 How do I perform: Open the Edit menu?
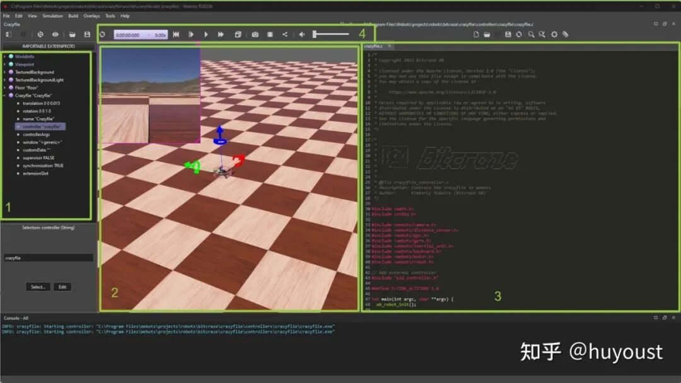[19, 16]
